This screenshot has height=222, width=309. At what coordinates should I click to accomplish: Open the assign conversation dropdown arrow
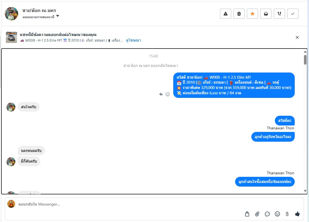click(x=58, y=16)
